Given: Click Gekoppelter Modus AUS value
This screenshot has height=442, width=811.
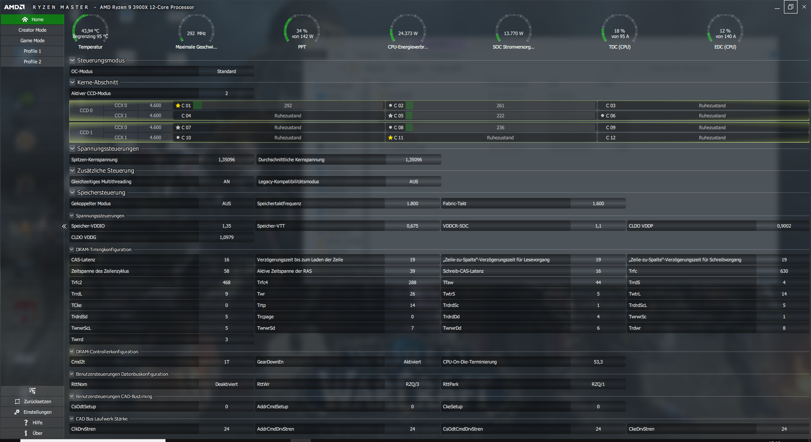Looking at the screenshot, I should coord(226,203).
